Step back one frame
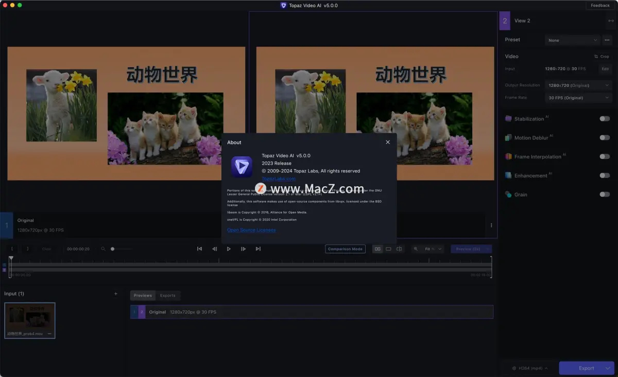 point(215,249)
